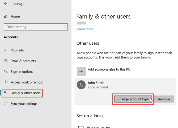Open Sign-in options page
Screen dimensions: 178x128
pos(22,72)
